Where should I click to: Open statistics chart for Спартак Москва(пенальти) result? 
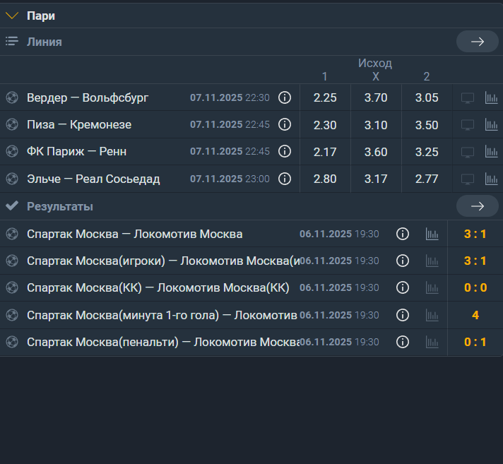tap(431, 342)
